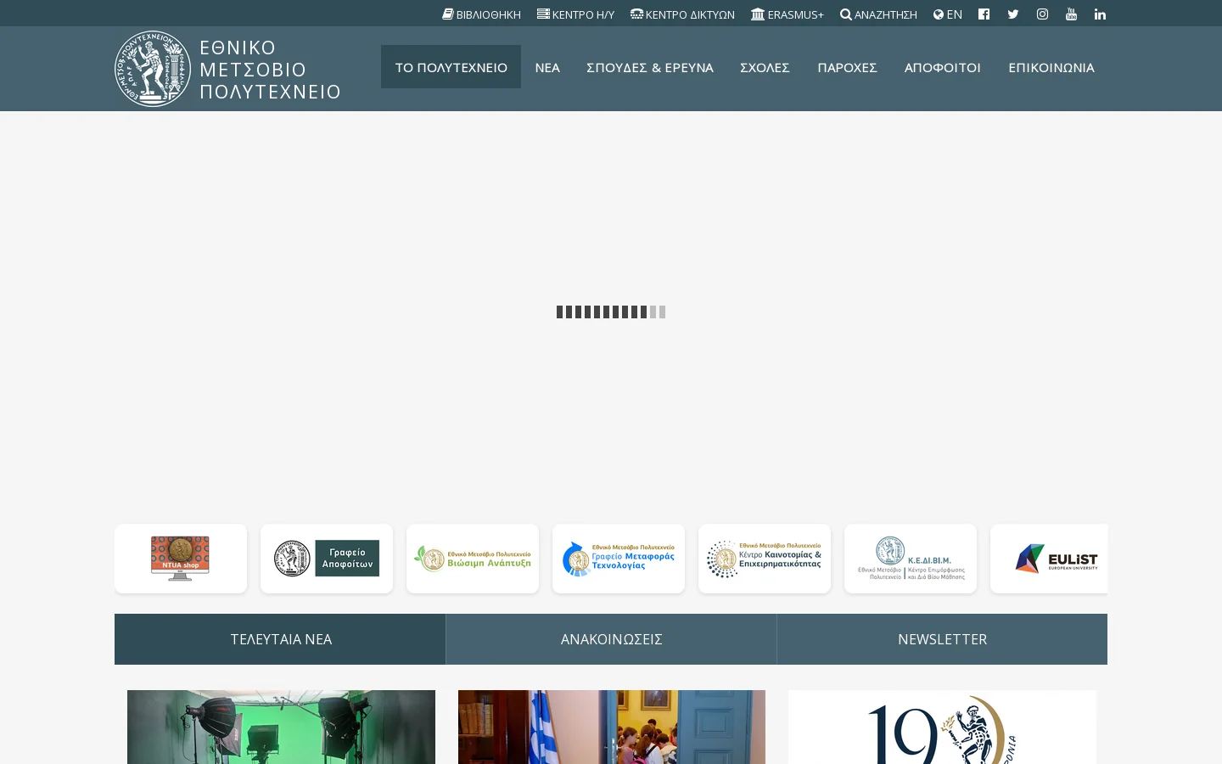The height and width of the screenshot is (764, 1222).
Task: Open the EULiST European University card
Action: 1049,559
